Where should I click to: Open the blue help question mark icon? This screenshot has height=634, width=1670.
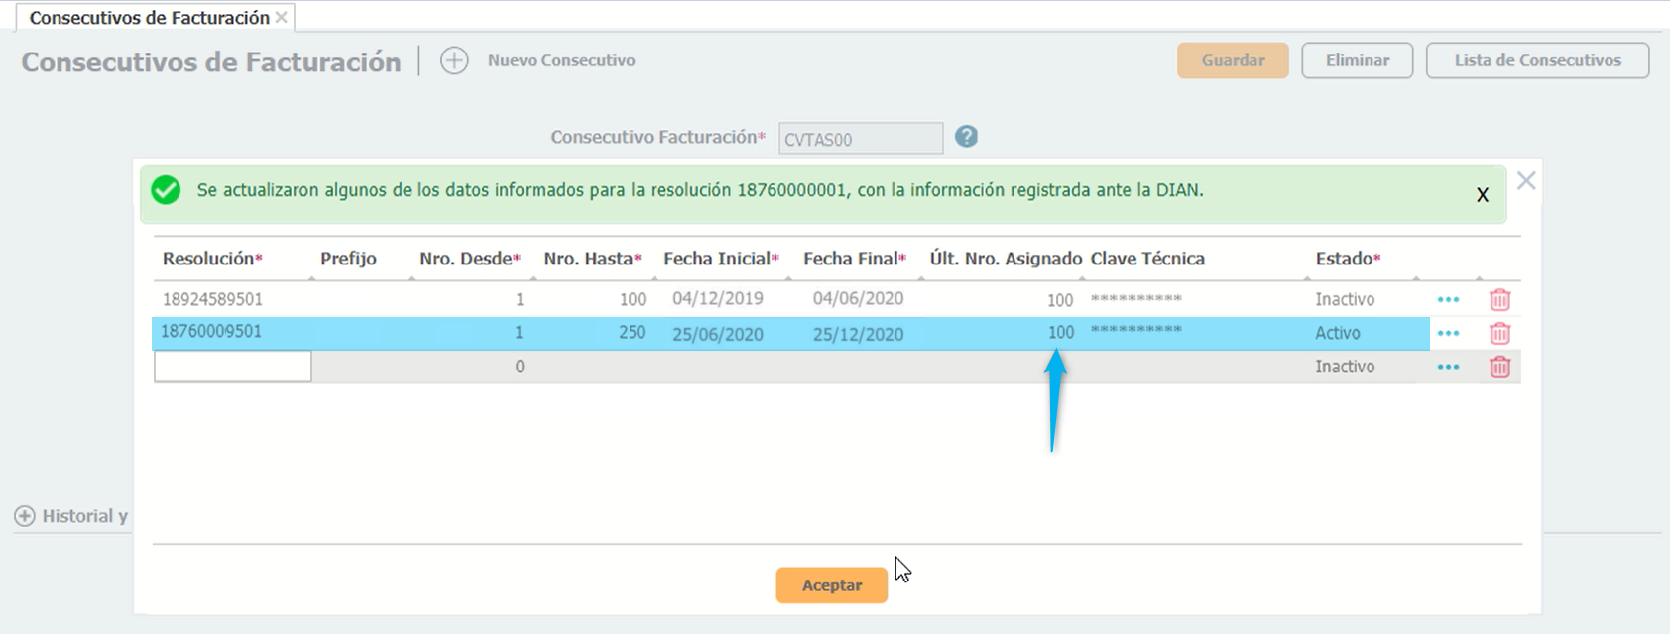pos(966,137)
